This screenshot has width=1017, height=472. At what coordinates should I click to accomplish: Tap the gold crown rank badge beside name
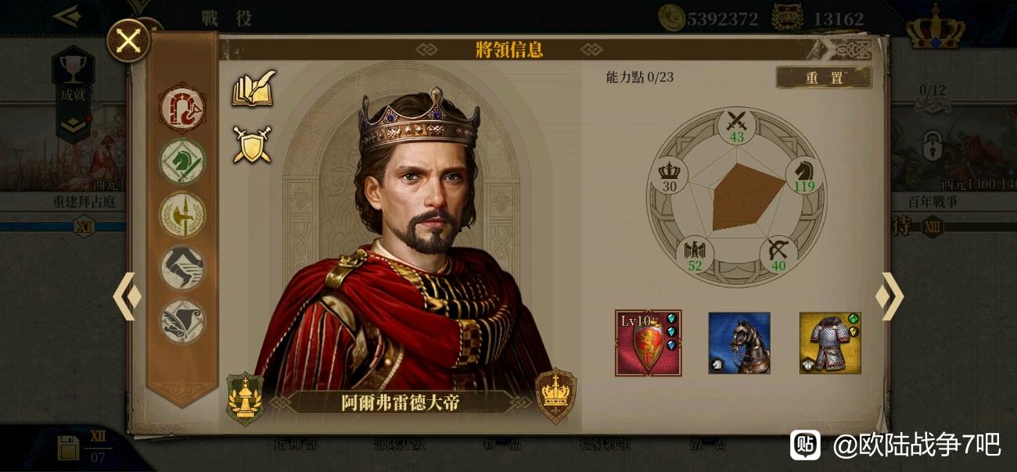click(555, 395)
